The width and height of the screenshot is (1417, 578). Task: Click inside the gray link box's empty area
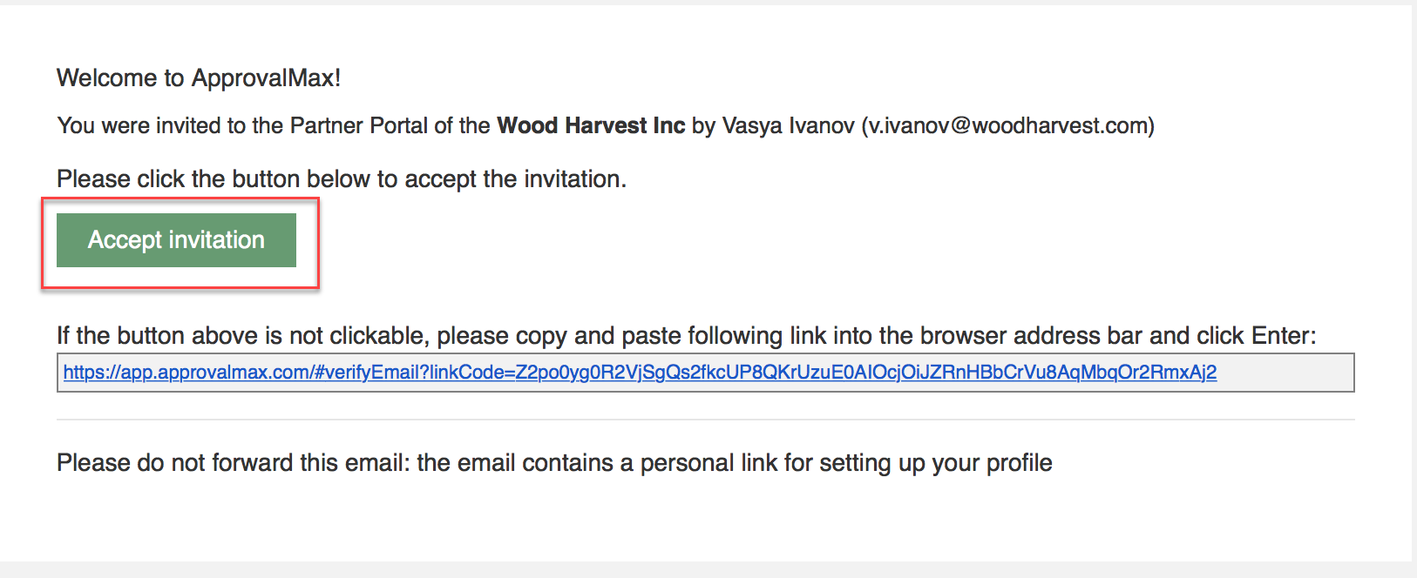tap(1285, 373)
